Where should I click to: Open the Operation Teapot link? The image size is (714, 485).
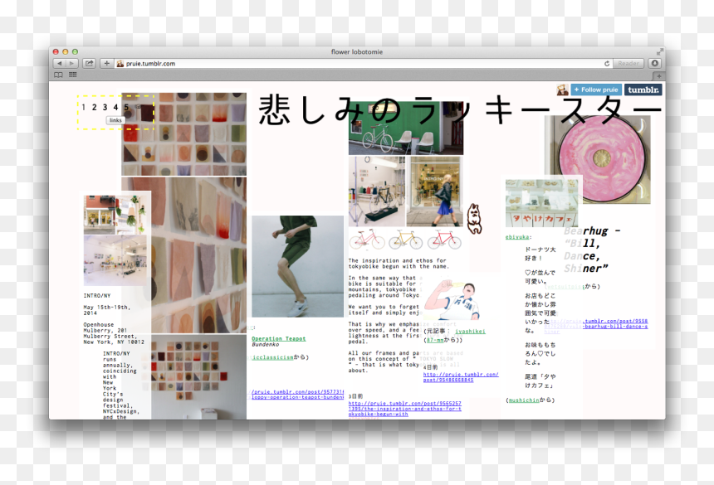pos(279,338)
